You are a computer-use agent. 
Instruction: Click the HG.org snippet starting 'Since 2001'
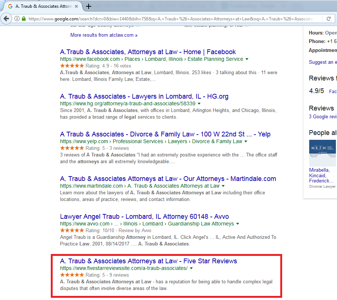pyautogui.click(x=168, y=114)
